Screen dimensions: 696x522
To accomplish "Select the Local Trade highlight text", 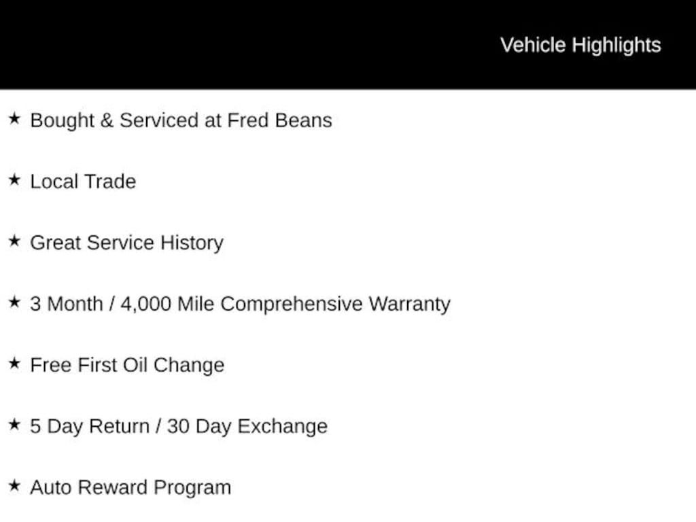I will (x=83, y=181).
